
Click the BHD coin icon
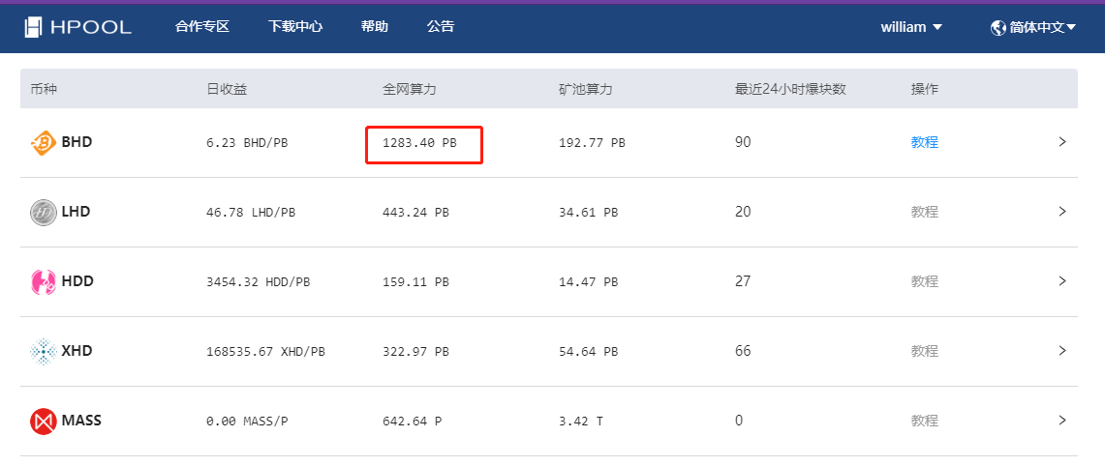pyautogui.click(x=44, y=143)
